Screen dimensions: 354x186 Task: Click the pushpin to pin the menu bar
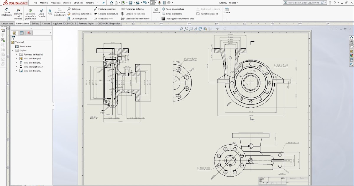103,2
